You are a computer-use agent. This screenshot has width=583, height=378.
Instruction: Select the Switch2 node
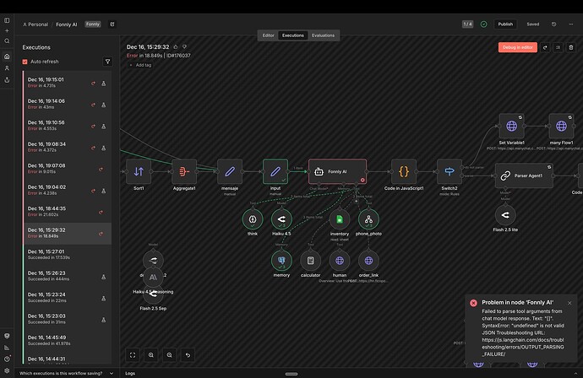(x=450, y=171)
